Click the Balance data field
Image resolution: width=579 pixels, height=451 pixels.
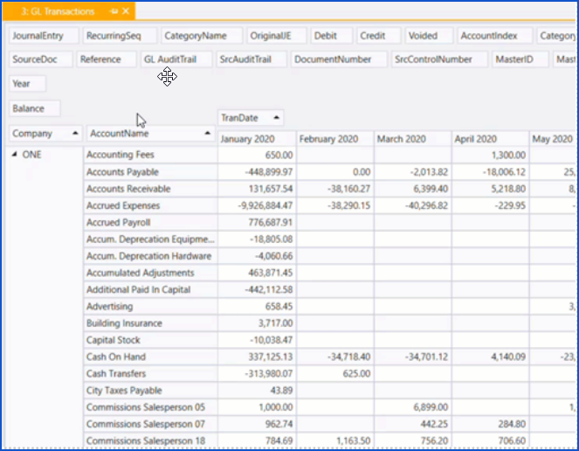33,108
